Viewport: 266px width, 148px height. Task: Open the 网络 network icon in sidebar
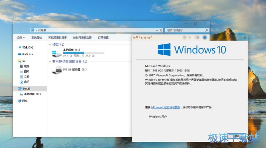(20, 101)
